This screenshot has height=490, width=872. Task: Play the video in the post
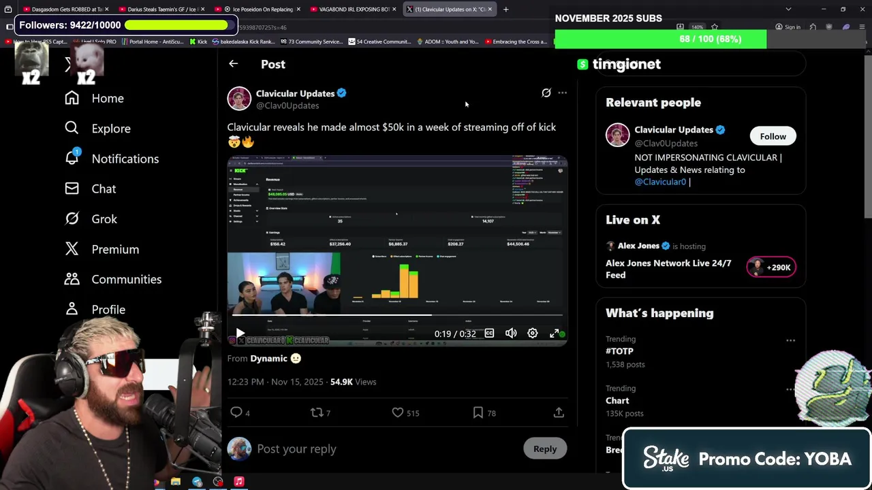tap(240, 333)
